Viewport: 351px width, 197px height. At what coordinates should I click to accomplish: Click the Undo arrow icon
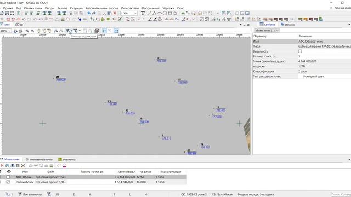pos(89,13)
